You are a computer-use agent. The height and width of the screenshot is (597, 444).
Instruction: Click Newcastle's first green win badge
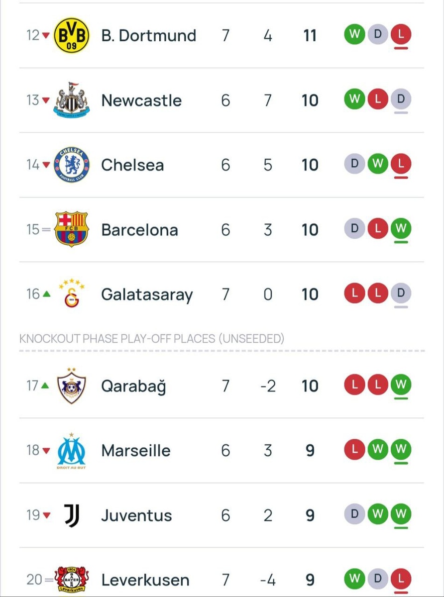(354, 100)
